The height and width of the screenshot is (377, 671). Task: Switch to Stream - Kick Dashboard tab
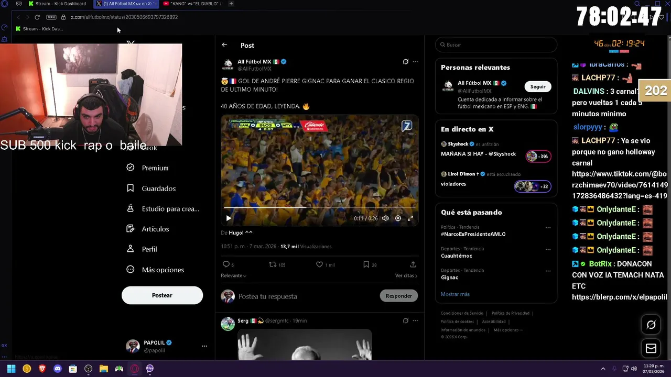click(57, 4)
